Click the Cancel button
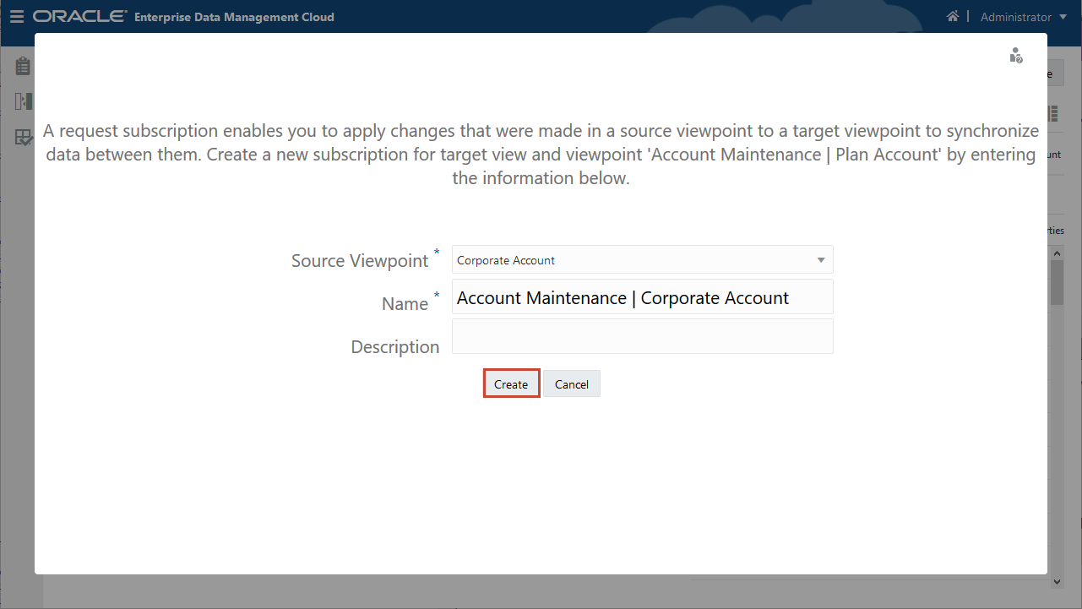 coord(571,383)
